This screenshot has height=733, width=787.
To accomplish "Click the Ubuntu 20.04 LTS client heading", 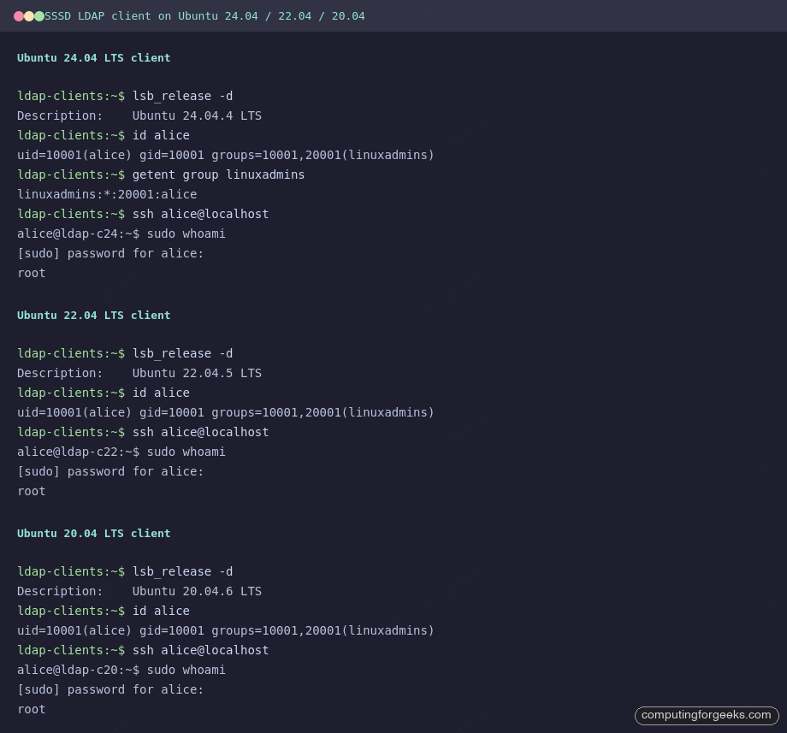I will 94,533.
